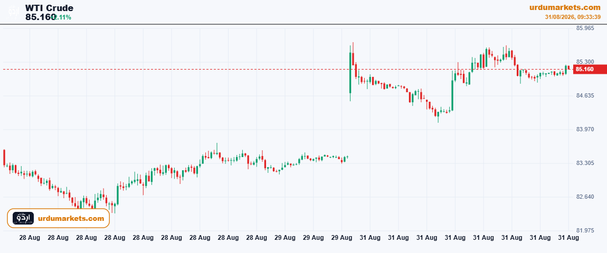Click the 85.300 price axis label
607x253 pixels.
(585, 62)
